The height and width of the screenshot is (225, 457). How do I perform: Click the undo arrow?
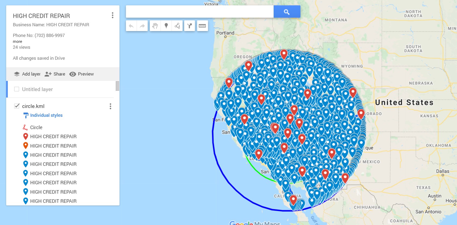click(131, 26)
